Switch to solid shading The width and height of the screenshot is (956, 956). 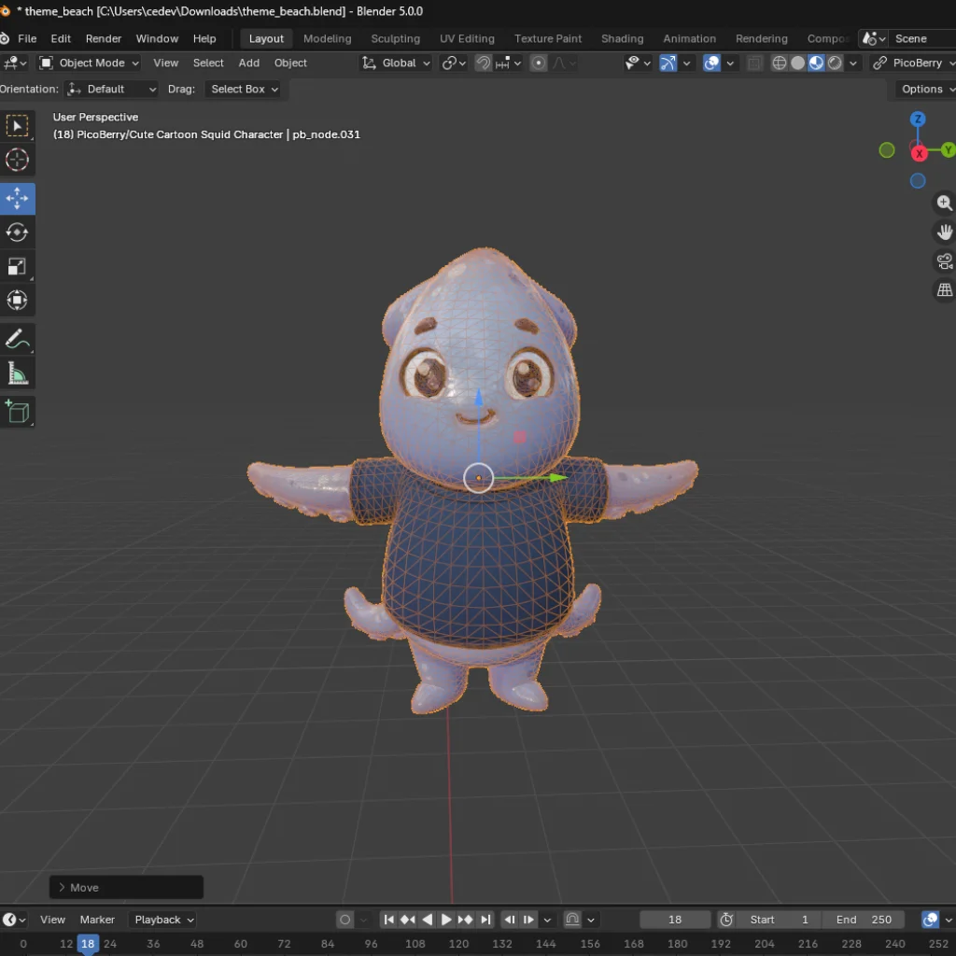tap(797, 63)
